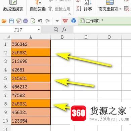The image size is (131, 131).
Task: Select column B header
Action: (x=62, y=37)
